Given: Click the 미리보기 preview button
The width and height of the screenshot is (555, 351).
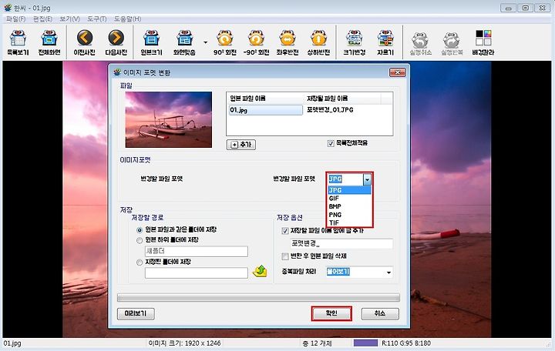Looking at the screenshot, I should pos(136,313).
